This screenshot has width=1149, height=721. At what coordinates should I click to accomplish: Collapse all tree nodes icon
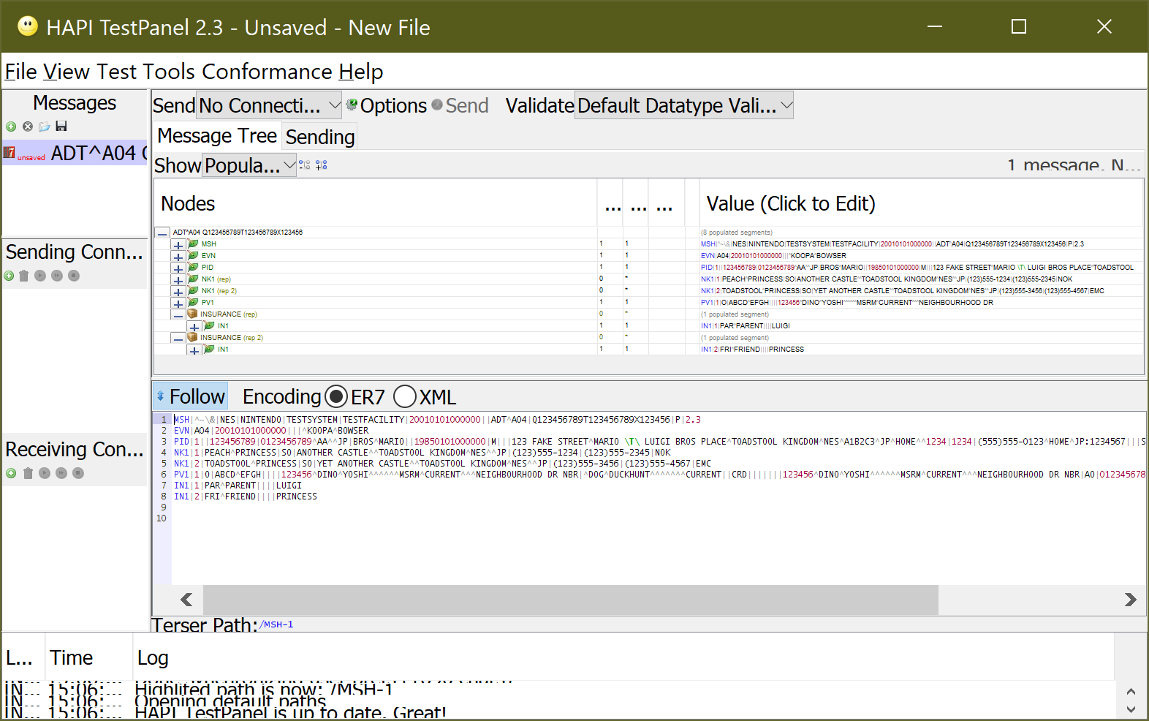(x=305, y=165)
